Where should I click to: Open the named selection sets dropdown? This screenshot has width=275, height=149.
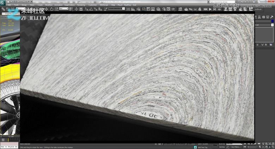[x=116, y=8]
